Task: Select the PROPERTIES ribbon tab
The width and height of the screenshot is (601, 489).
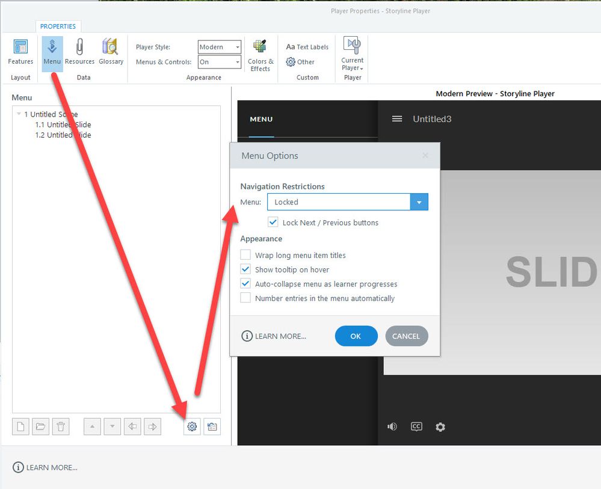Action: pos(58,26)
